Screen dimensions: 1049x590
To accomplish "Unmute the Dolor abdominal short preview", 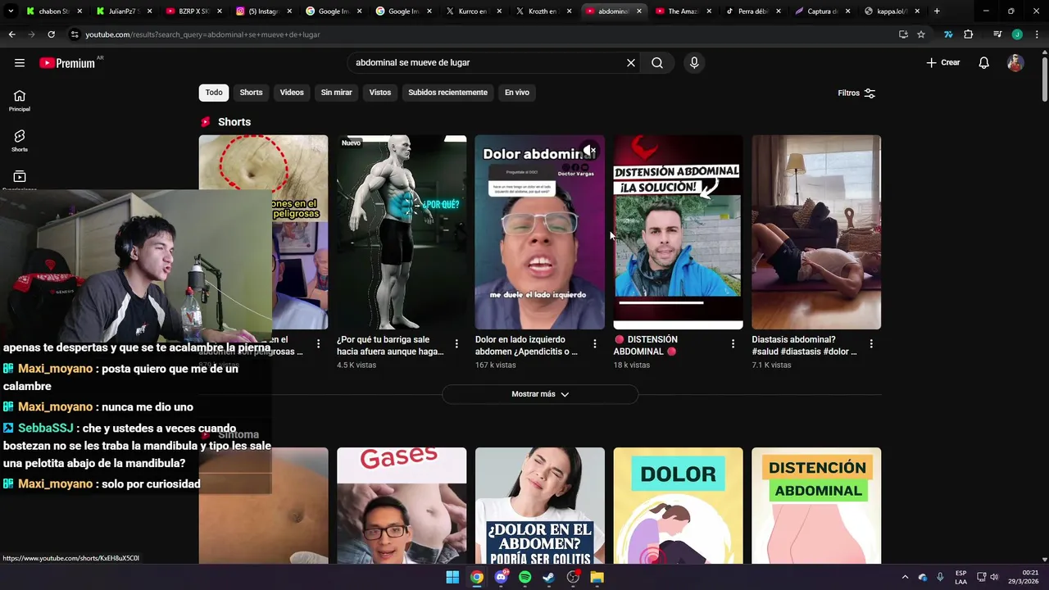I will tap(588, 151).
